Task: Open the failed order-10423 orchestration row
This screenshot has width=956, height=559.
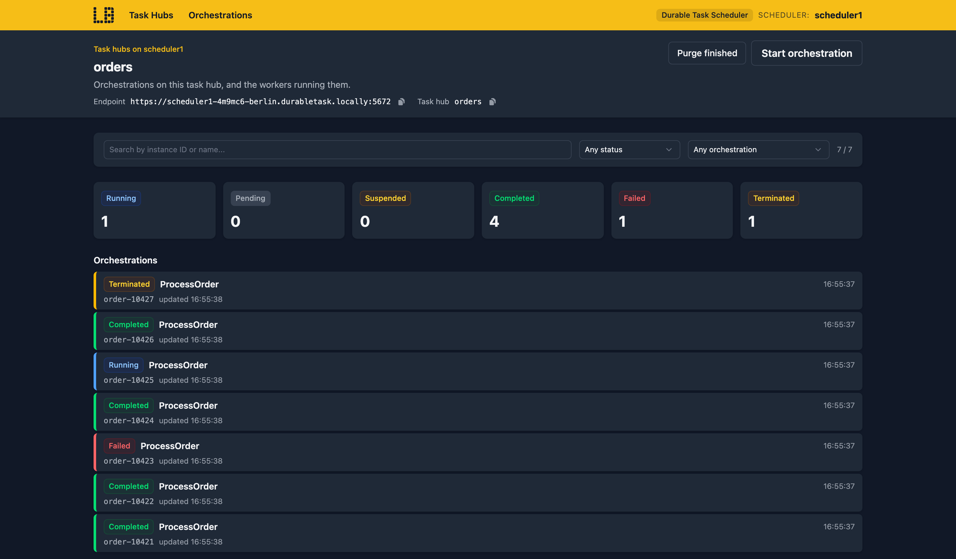Action: point(478,452)
